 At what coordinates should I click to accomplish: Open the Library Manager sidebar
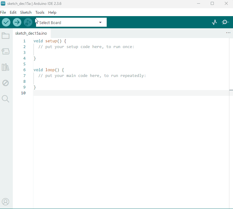[x=5, y=67]
